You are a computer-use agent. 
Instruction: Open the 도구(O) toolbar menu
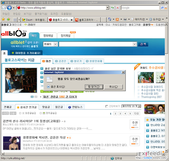pyautogui.click(x=156, y=19)
